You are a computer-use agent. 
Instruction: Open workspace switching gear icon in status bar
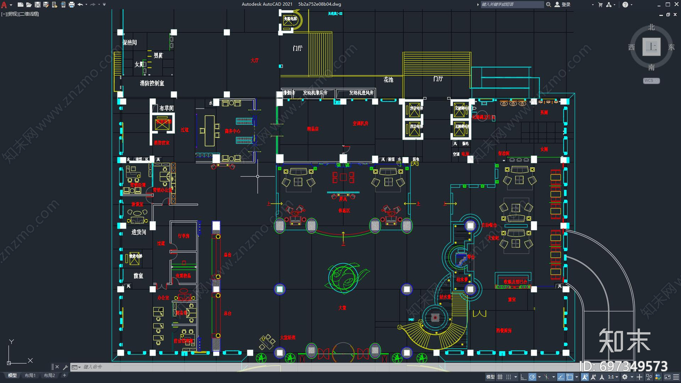625,377
